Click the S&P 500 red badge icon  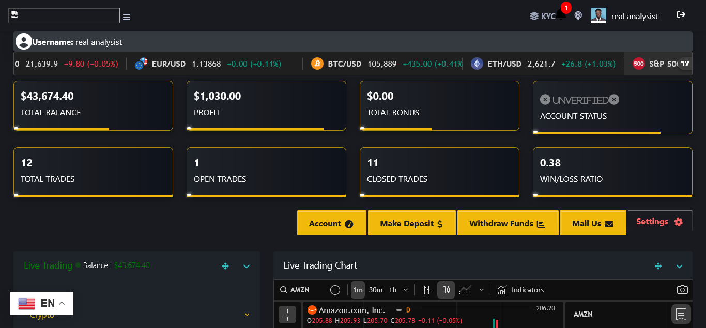[x=639, y=64]
